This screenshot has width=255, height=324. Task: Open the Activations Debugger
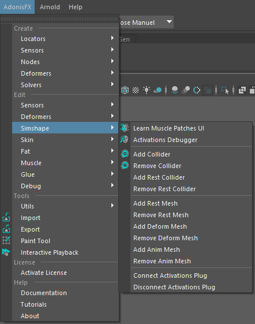point(186,140)
